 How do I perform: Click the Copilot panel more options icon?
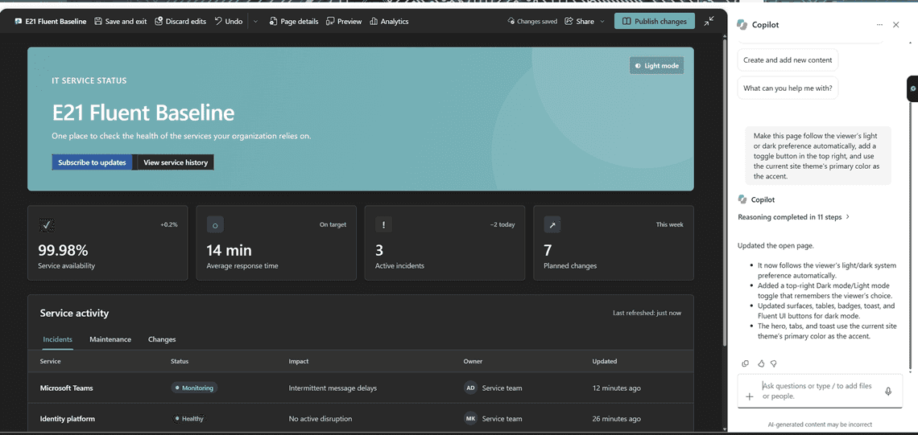coord(879,25)
